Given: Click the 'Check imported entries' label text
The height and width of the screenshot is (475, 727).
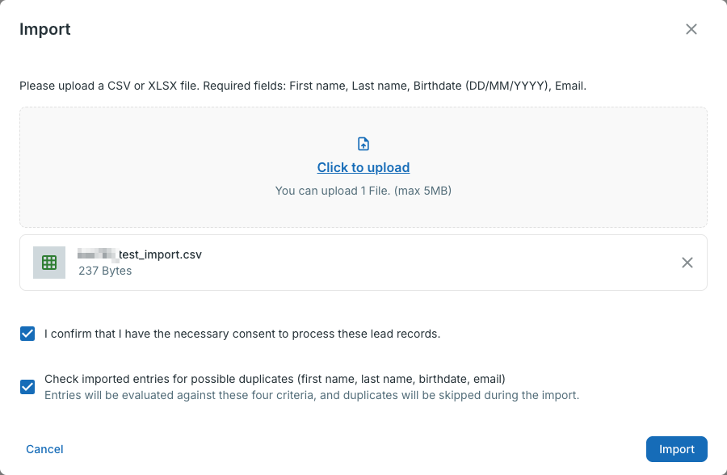Looking at the screenshot, I should tap(275, 379).
